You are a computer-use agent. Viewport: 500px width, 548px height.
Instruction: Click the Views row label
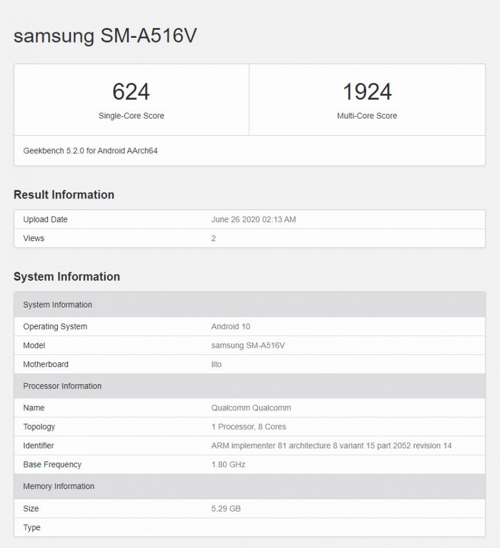33,238
